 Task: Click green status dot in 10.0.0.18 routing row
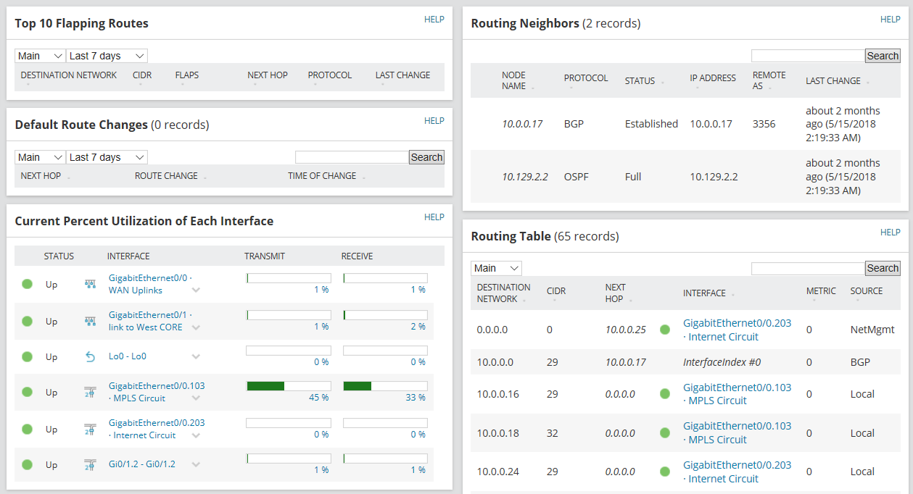point(665,433)
